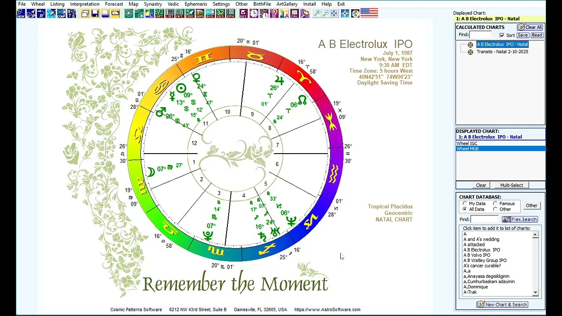Open the EPH ephemeris toolbar icon
The width and height of the screenshot is (562, 316).
pyautogui.click(x=230, y=14)
